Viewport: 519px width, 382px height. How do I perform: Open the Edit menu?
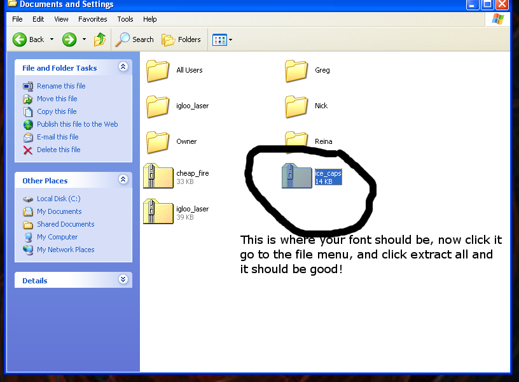click(38, 19)
